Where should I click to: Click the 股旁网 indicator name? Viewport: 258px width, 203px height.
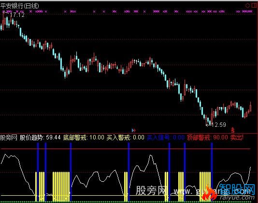coord(9,137)
